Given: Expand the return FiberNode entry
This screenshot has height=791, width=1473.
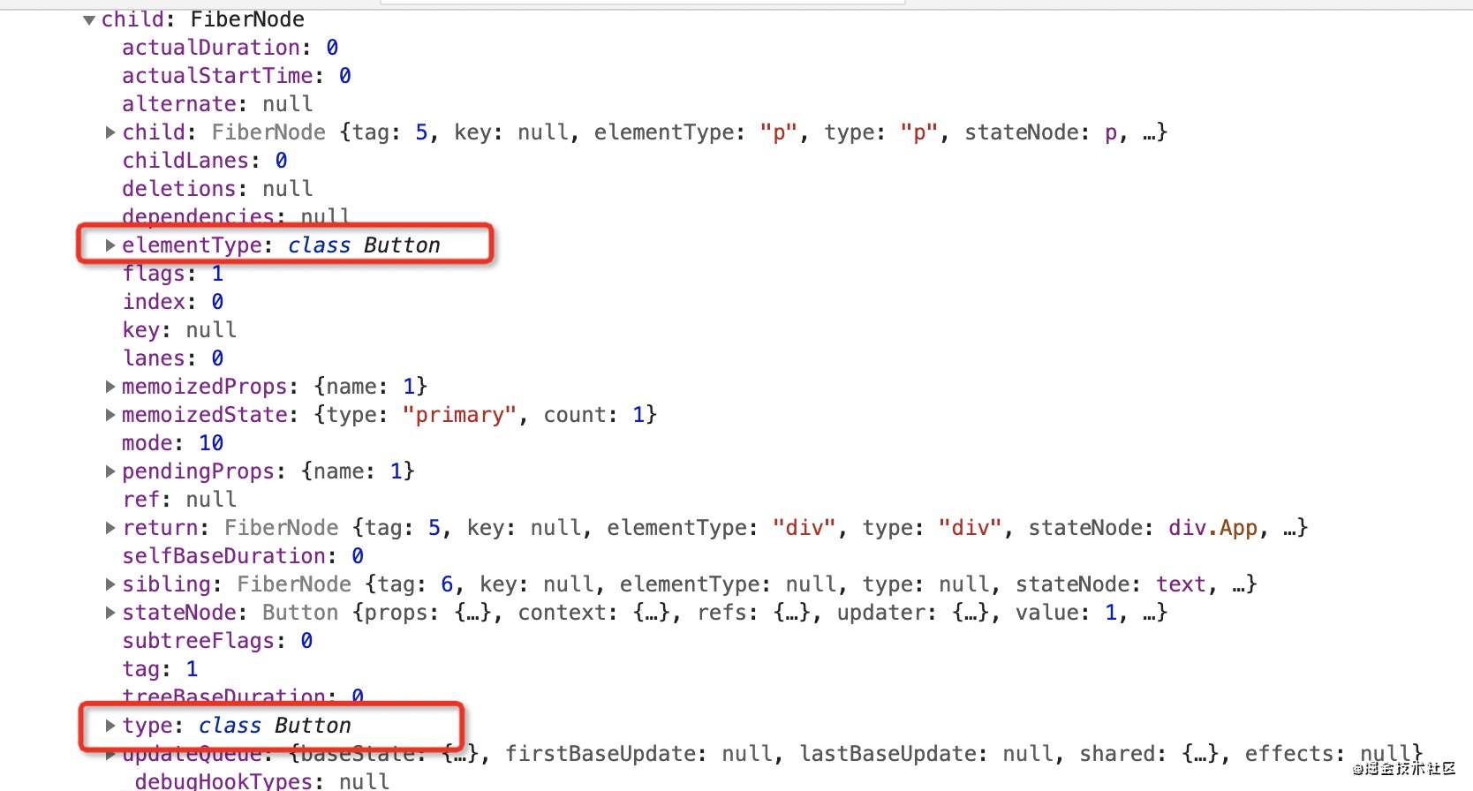Looking at the screenshot, I should point(110,528).
